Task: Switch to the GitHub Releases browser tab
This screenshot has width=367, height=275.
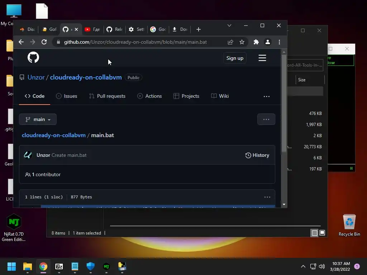Action: pos(114,29)
